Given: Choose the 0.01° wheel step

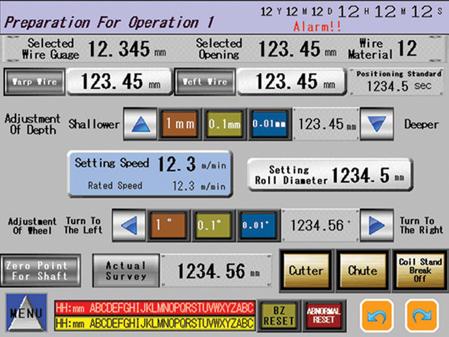Looking at the screenshot, I should (257, 226).
